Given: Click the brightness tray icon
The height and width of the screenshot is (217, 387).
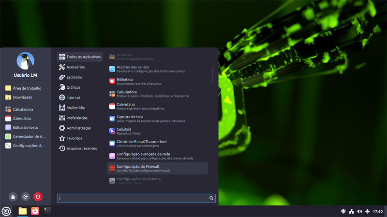Looking at the screenshot, I should (x=367, y=211).
